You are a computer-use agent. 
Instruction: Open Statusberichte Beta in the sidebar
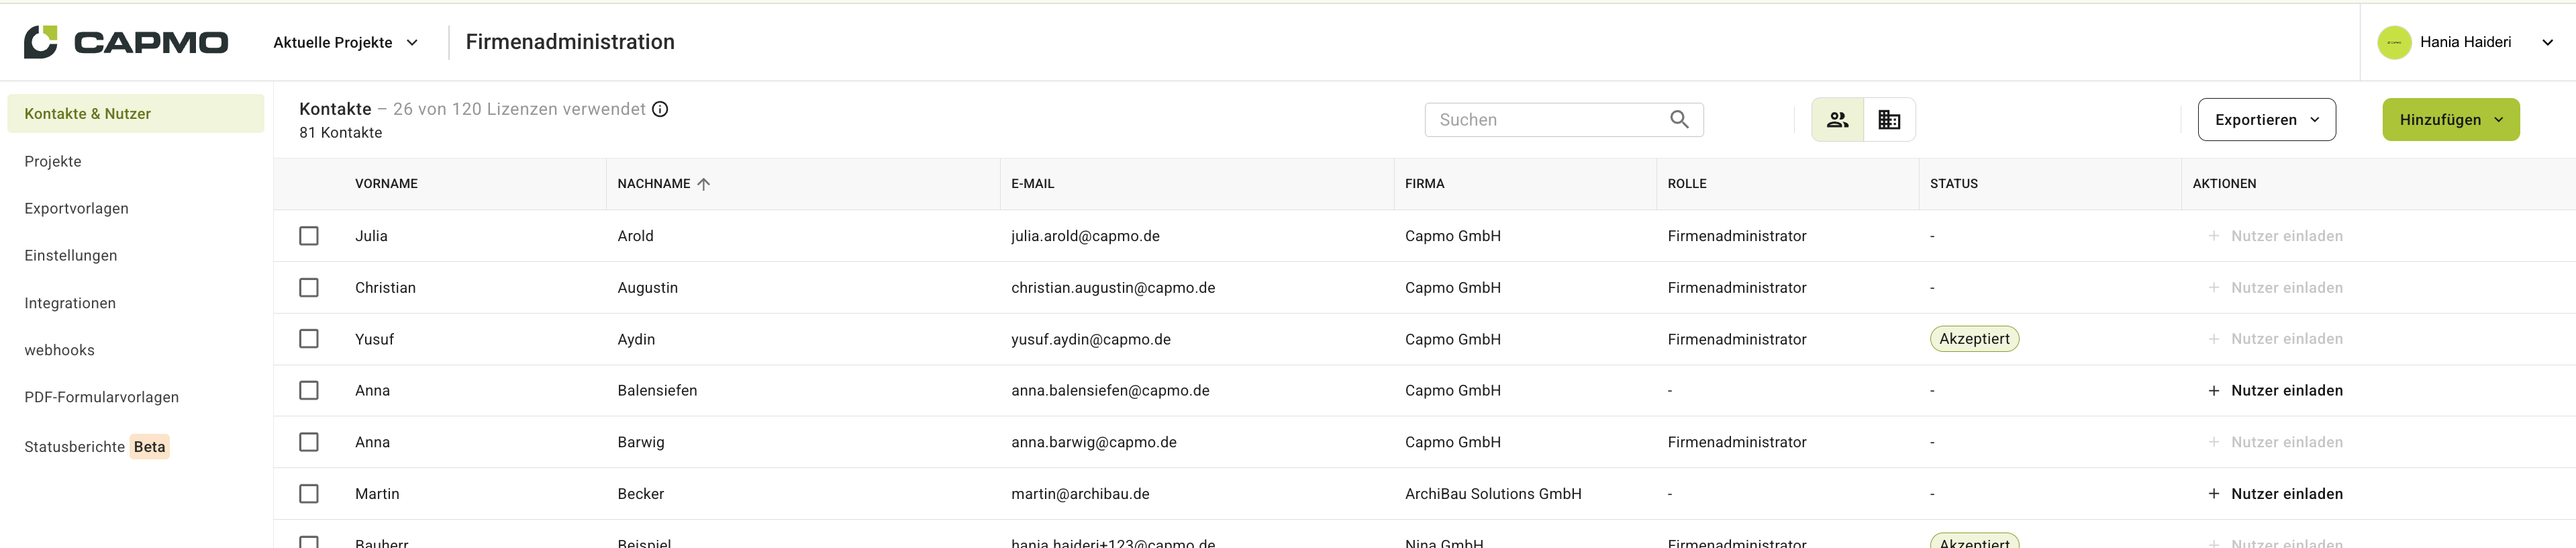click(x=97, y=447)
